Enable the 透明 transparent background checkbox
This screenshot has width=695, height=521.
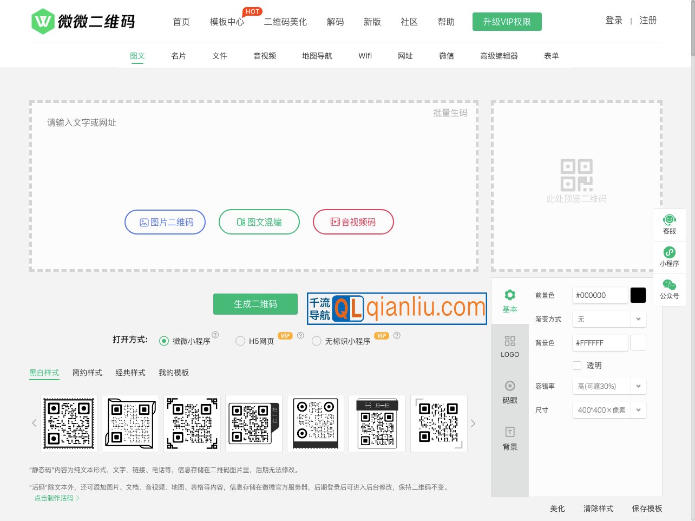point(577,366)
